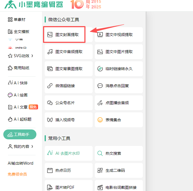The image size is (193, 191).
Task: Open 全文模板 in the sidebar
Action: point(18,32)
